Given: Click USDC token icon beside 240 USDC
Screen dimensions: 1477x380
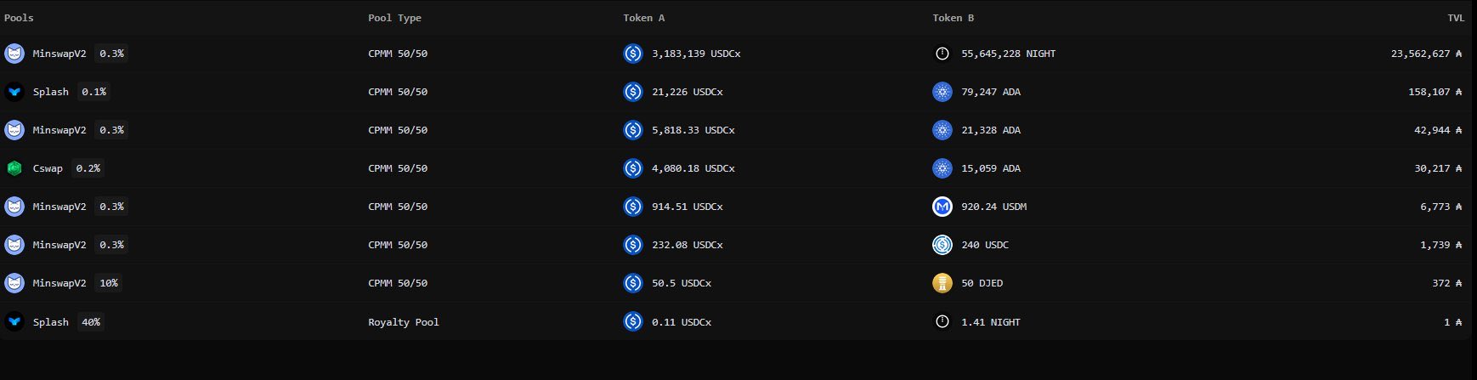Looking at the screenshot, I should pyautogui.click(x=942, y=245).
